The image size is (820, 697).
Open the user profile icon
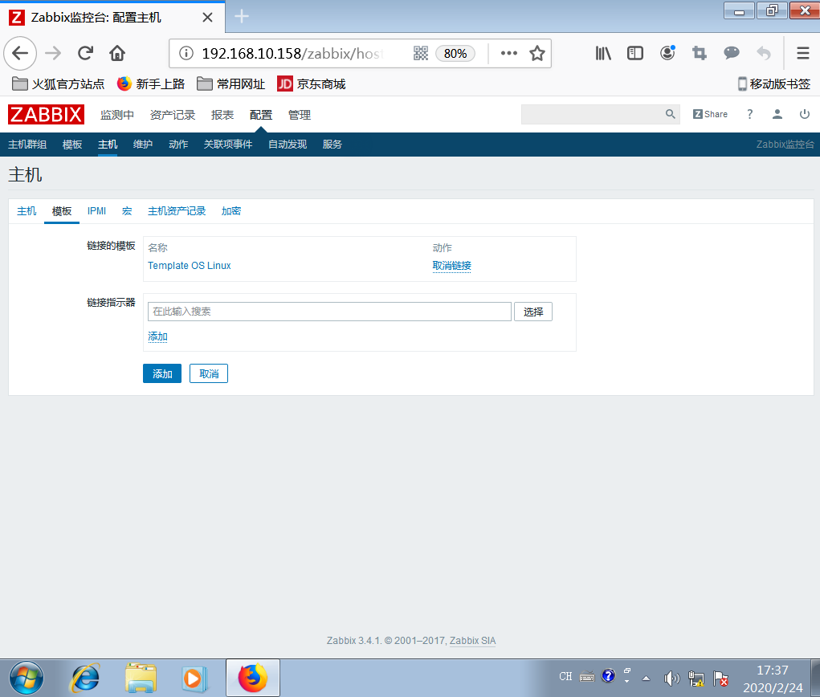click(777, 114)
